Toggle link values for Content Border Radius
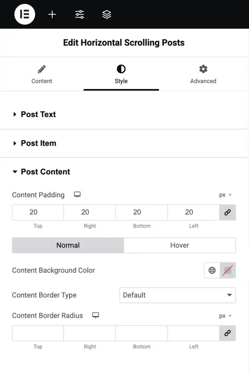The height and width of the screenshot is (372, 249). point(227,333)
